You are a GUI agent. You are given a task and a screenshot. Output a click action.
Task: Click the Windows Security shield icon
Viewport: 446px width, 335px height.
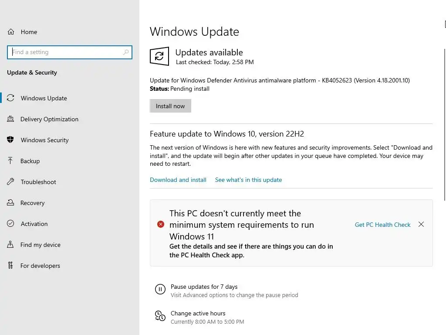tap(11, 140)
